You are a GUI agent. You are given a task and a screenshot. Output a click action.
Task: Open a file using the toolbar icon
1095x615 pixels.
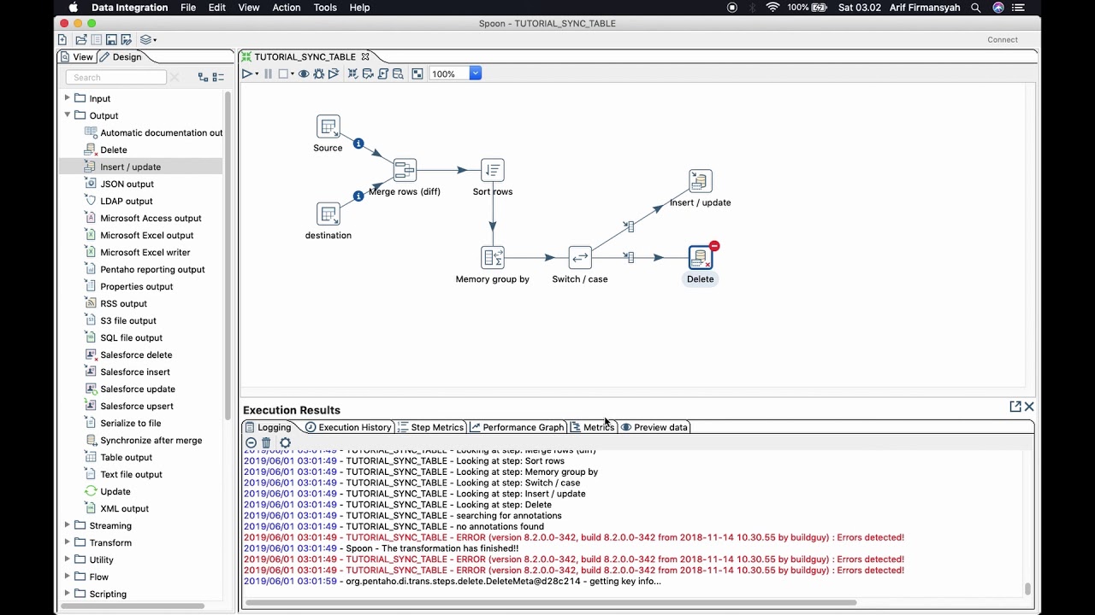(80, 39)
